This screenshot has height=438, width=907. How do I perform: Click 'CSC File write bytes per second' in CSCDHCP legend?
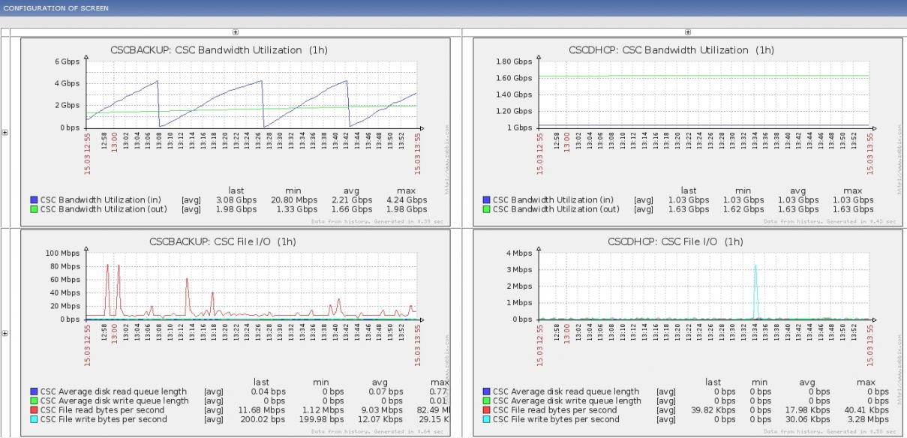point(556,420)
